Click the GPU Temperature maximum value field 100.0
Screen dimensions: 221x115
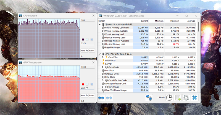click(87, 67)
